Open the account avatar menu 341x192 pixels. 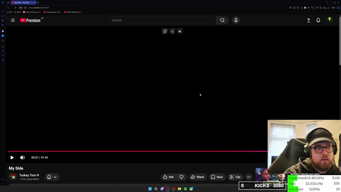coord(330,20)
